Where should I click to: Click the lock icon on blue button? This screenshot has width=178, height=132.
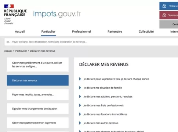pyautogui.click(x=164, y=6)
